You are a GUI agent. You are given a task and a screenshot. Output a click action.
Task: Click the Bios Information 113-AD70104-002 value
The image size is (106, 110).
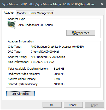(42, 62)
